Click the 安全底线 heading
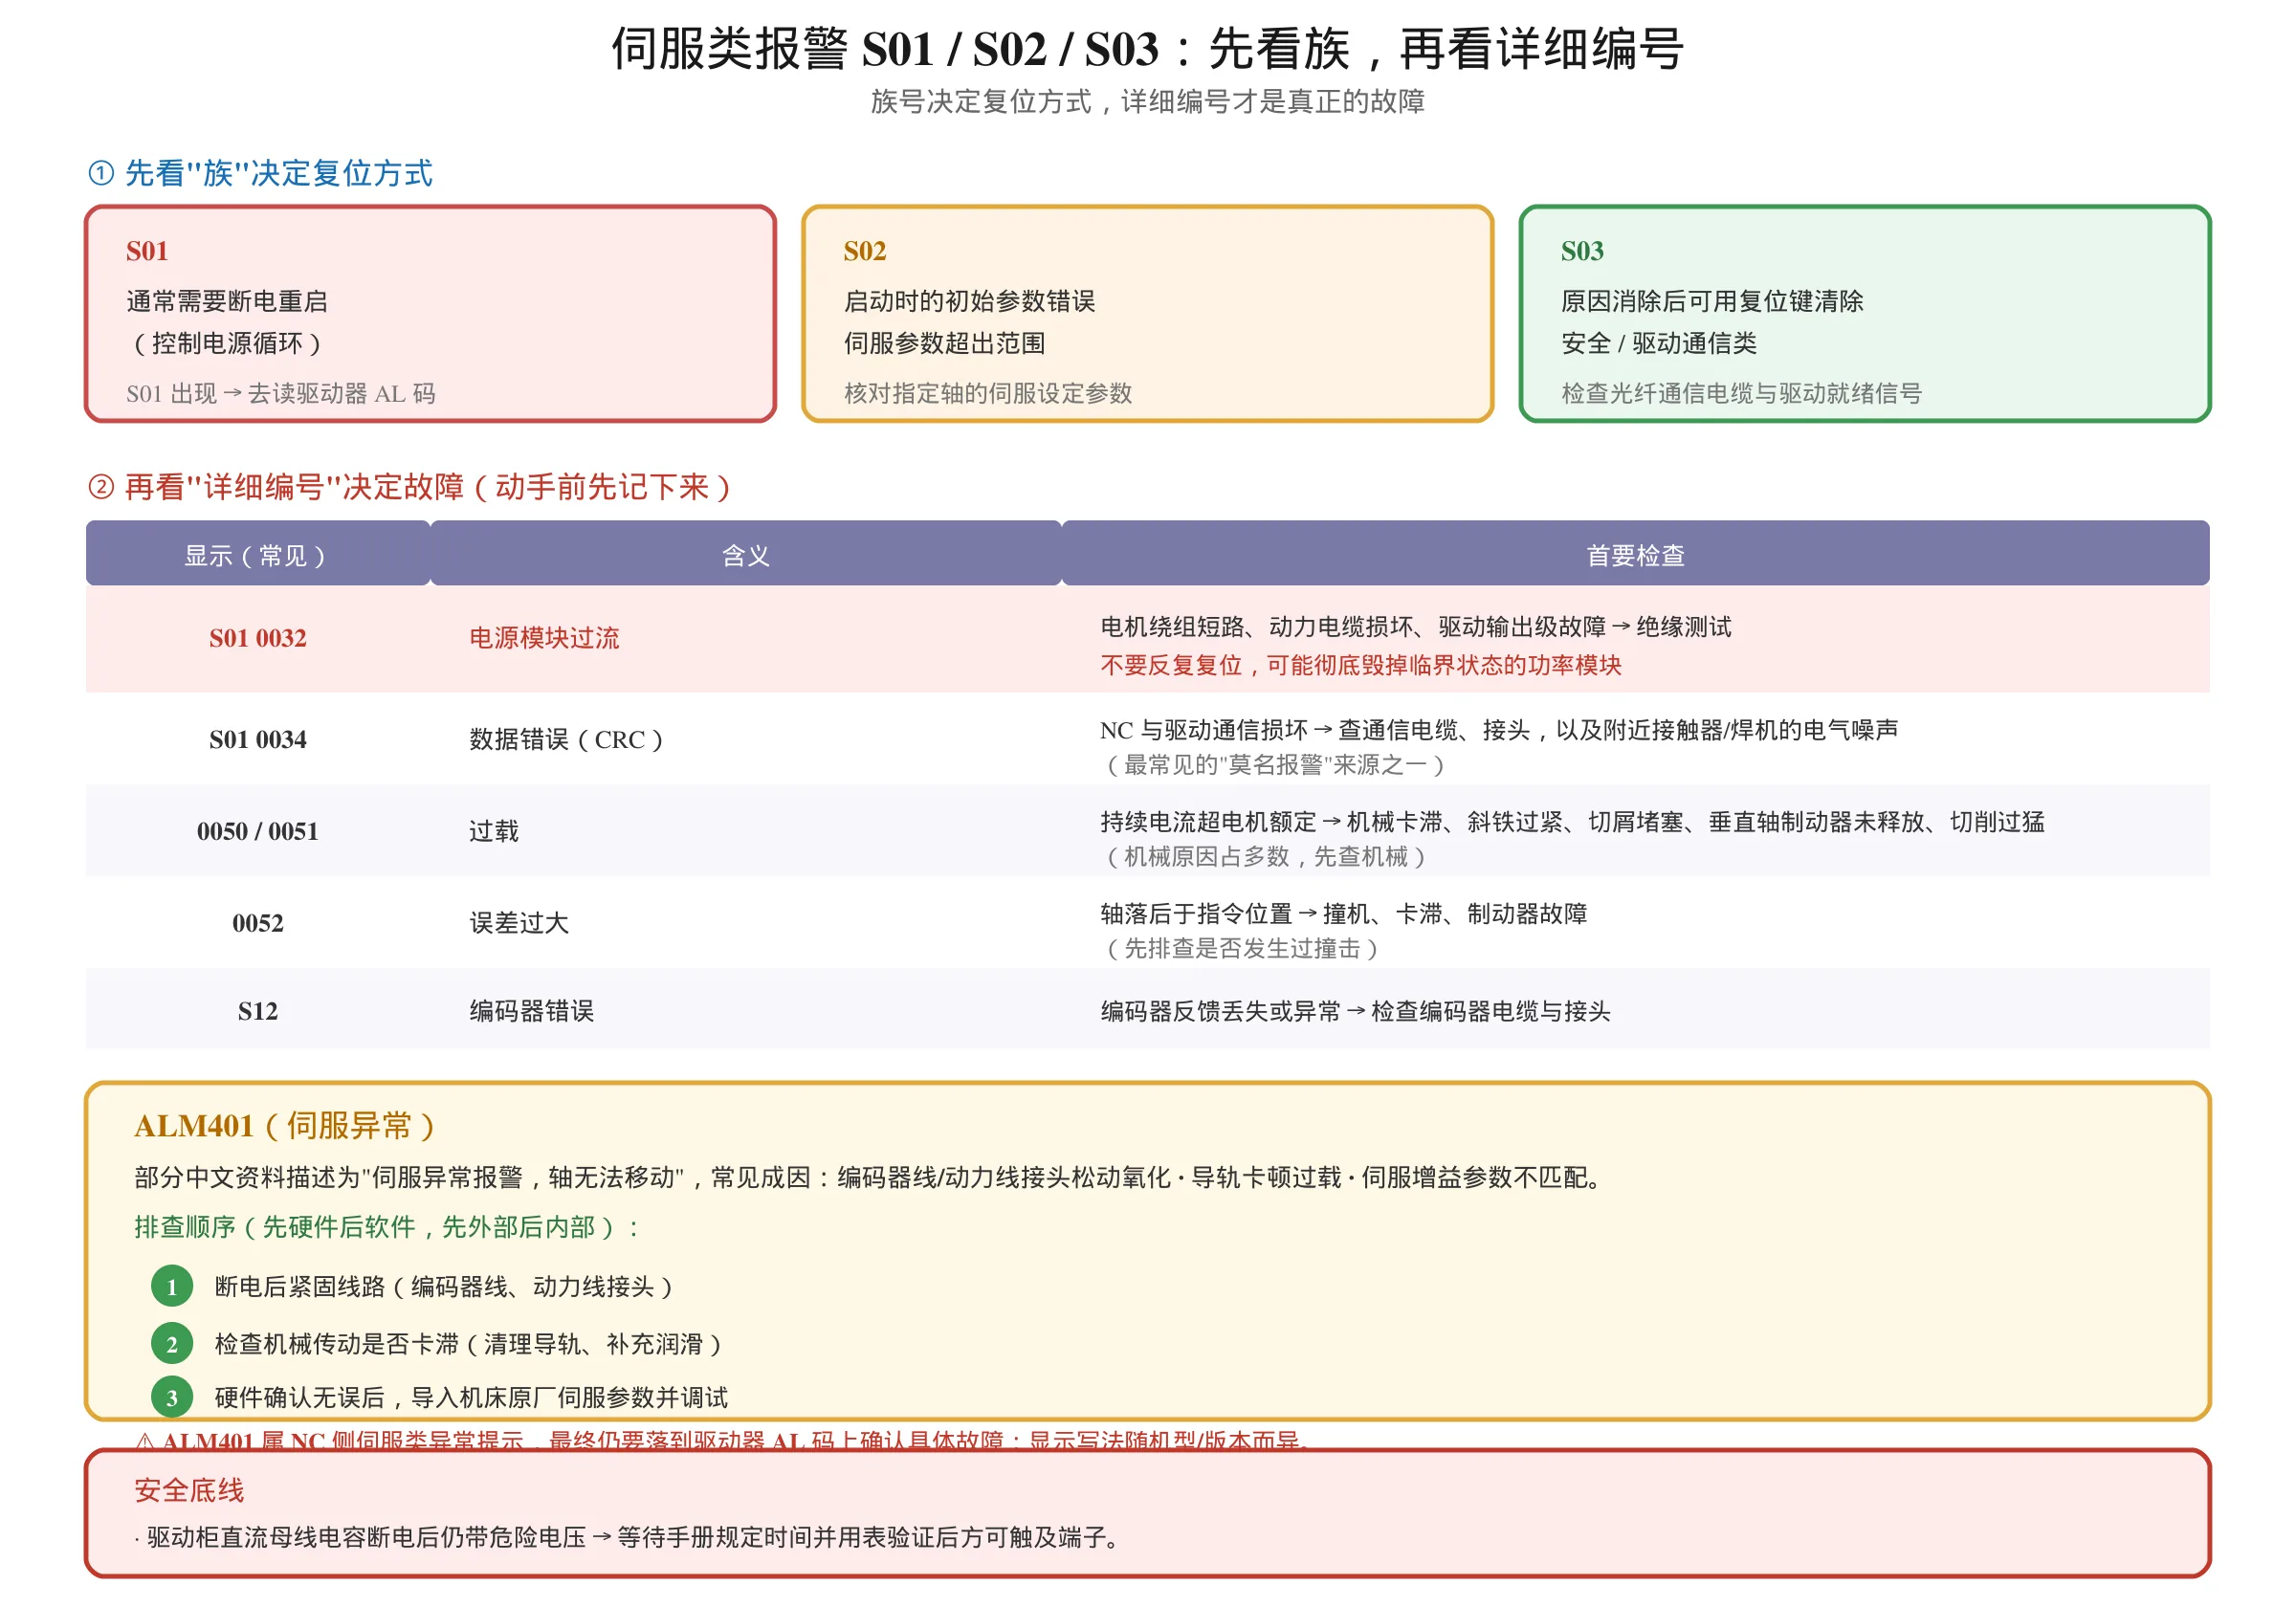 pyautogui.click(x=189, y=1490)
